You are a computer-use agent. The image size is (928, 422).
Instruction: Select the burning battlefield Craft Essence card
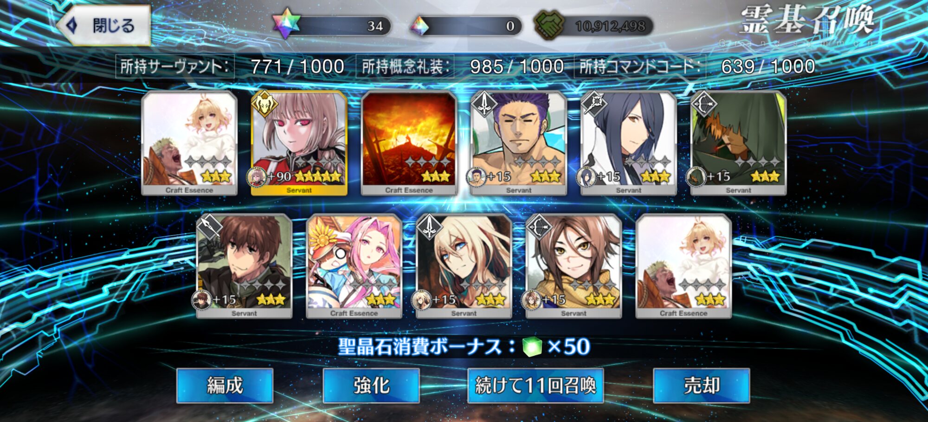[x=409, y=143]
